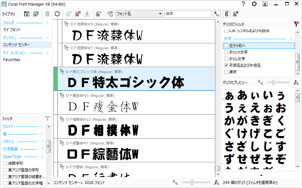Click the small A zoom-out icon in glyph preview
Image resolution: width=302 pixels, height=188 pixels.
(x=260, y=83)
